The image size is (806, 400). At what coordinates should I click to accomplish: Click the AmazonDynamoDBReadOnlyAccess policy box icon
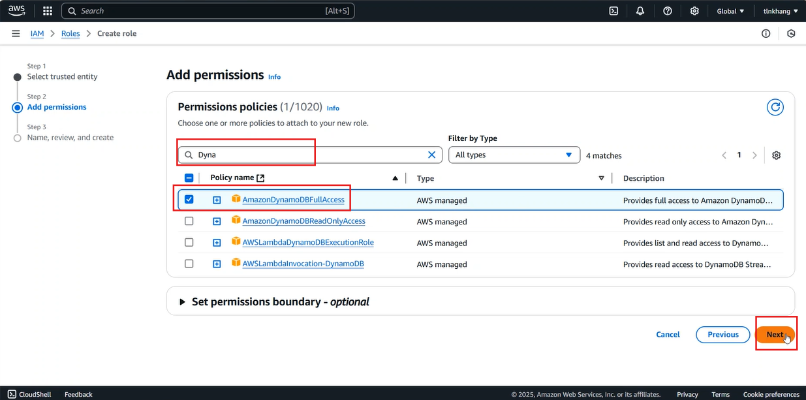click(236, 221)
